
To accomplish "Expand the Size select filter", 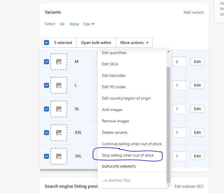I will click(89, 24).
